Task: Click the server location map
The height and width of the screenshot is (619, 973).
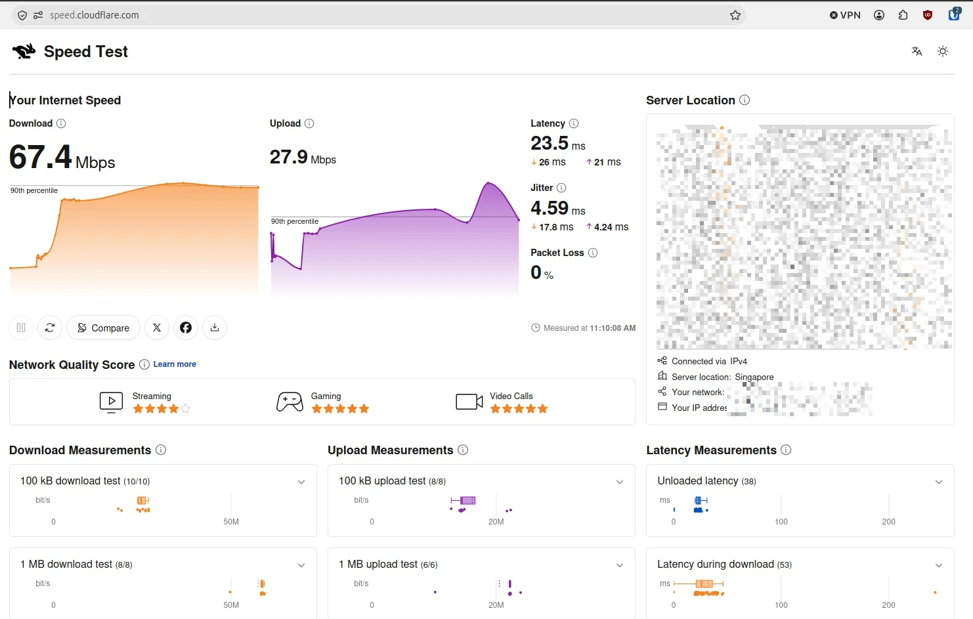Action: coord(804,236)
